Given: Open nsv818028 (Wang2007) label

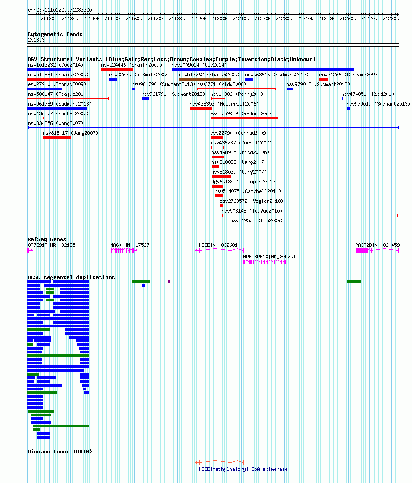Looking at the screenshot, I should (x=239, y=163).
